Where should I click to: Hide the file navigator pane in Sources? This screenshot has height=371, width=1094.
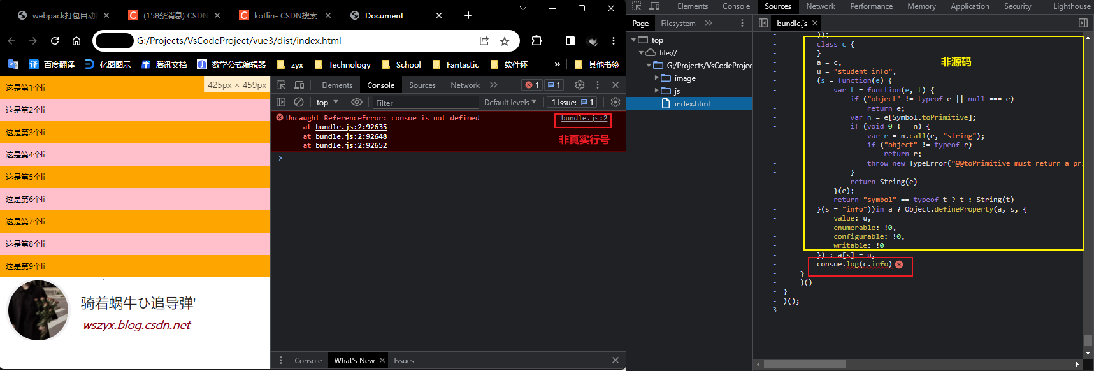(x=763, y=23)
